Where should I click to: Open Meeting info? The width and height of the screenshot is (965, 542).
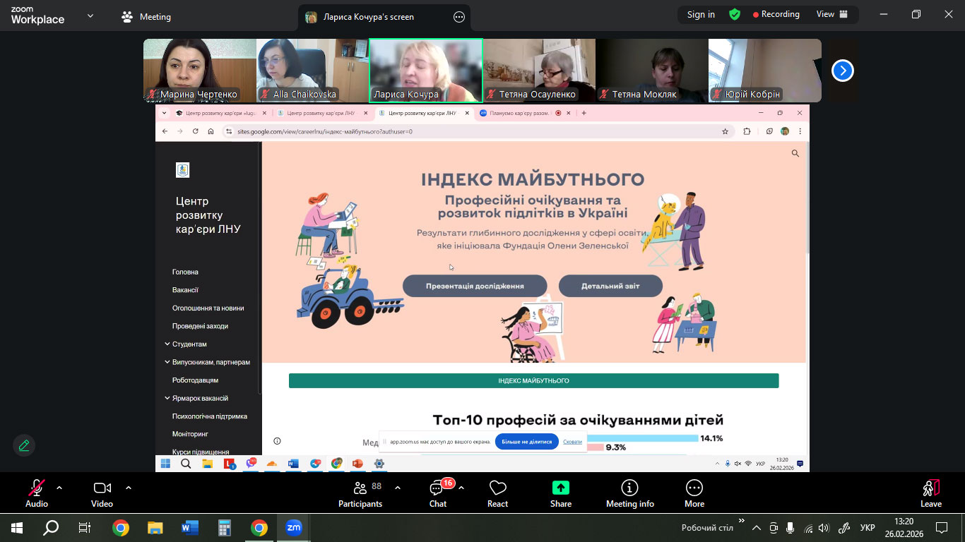(x=629, y=493)
